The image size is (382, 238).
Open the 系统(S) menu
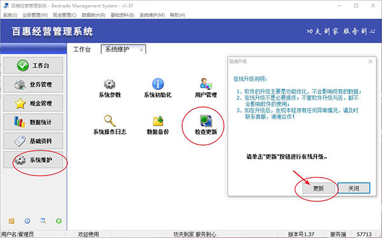point(10,15)
